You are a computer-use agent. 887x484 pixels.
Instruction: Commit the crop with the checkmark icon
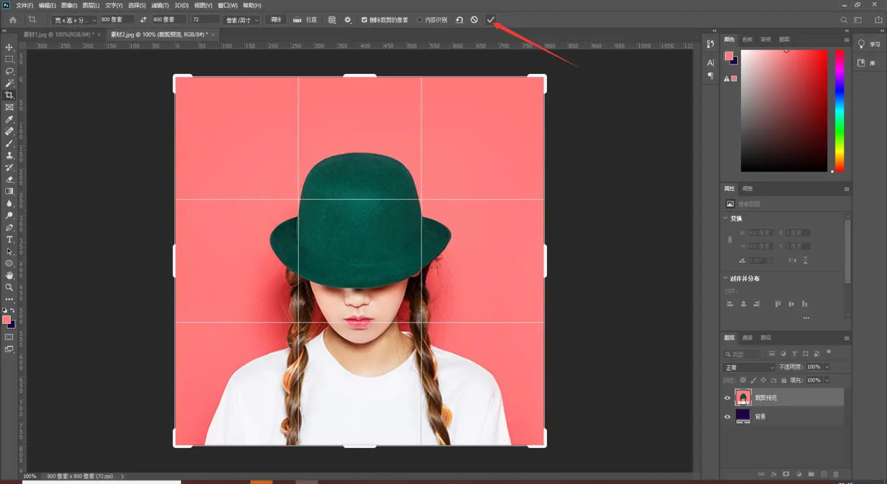coord(490,20)
